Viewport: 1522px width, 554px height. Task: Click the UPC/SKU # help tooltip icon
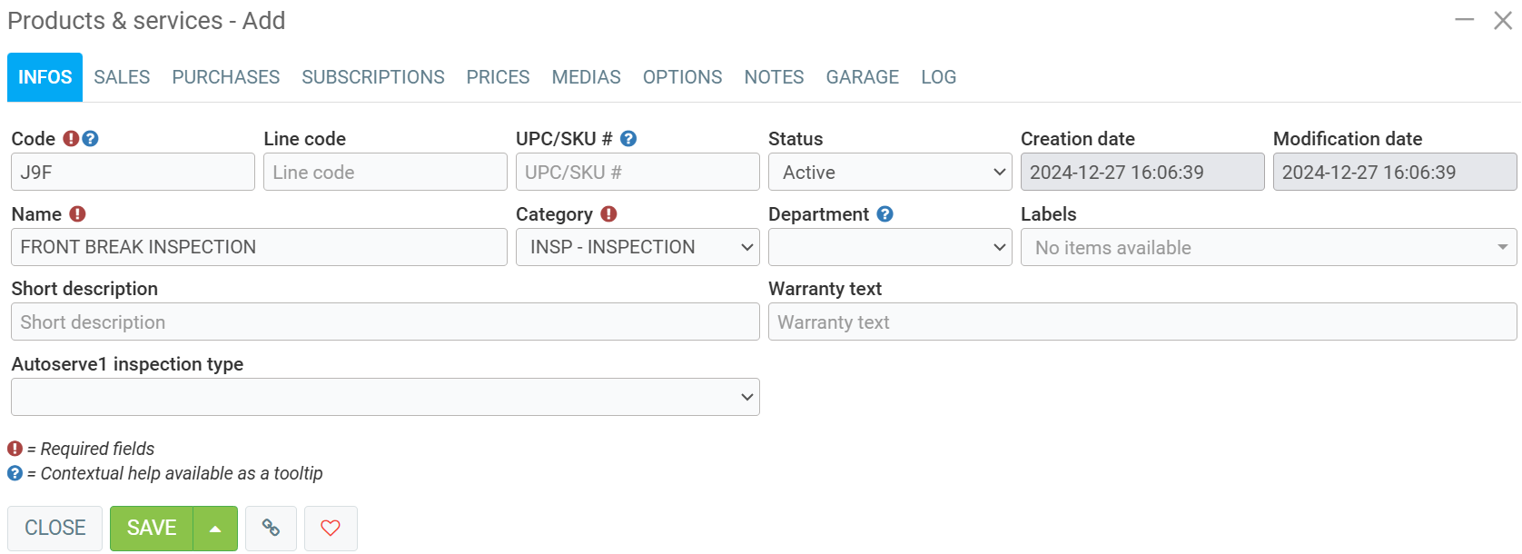pos(628,139)
